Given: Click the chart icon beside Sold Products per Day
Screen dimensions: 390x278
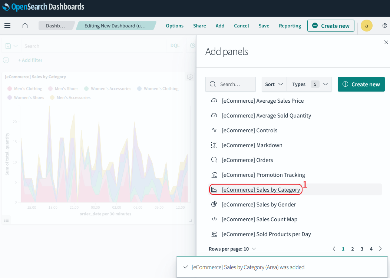Looking at the screenshot, I should 214,234.
